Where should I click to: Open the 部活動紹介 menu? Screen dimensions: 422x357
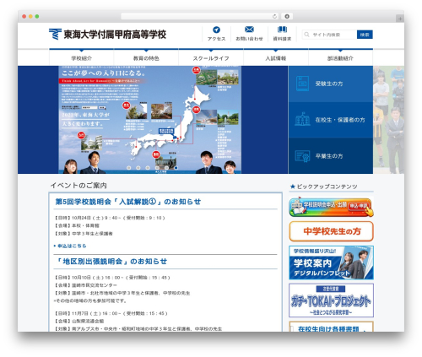(340, 58)
